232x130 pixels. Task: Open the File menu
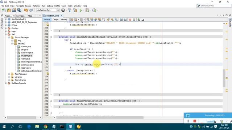pos(2,6)
